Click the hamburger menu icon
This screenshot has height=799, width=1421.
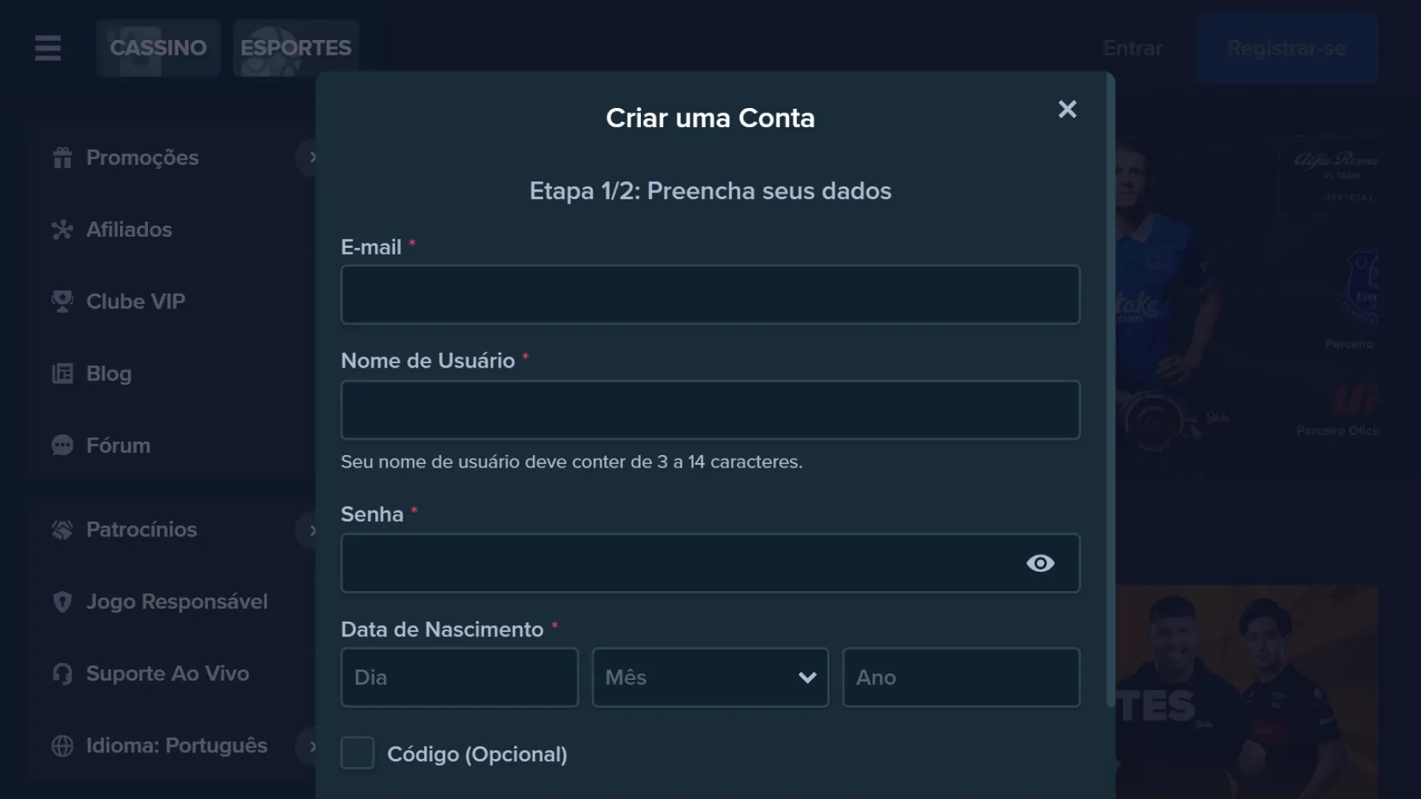coord(48,48)
